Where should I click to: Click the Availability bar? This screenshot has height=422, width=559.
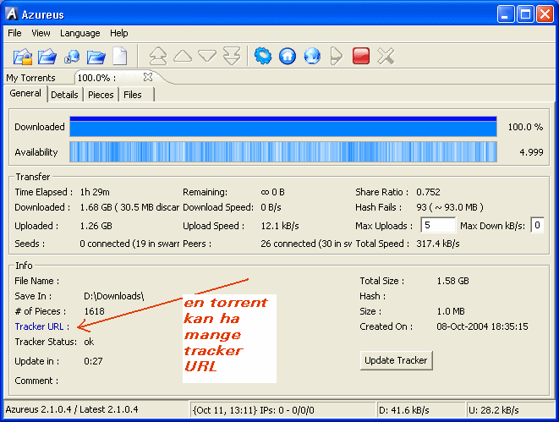coord(283,152)
